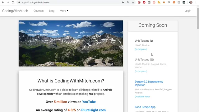This screenshot has height=112, width=199.
Task: Click the 5 million text
Action: click(60, 102)
